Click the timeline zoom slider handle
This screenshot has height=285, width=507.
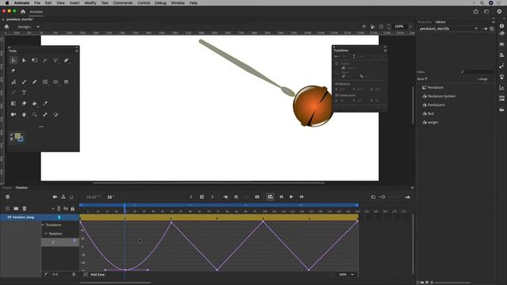[383, 197]
